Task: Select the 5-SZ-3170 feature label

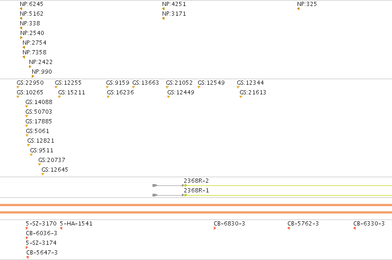Action: click(41, 224)
